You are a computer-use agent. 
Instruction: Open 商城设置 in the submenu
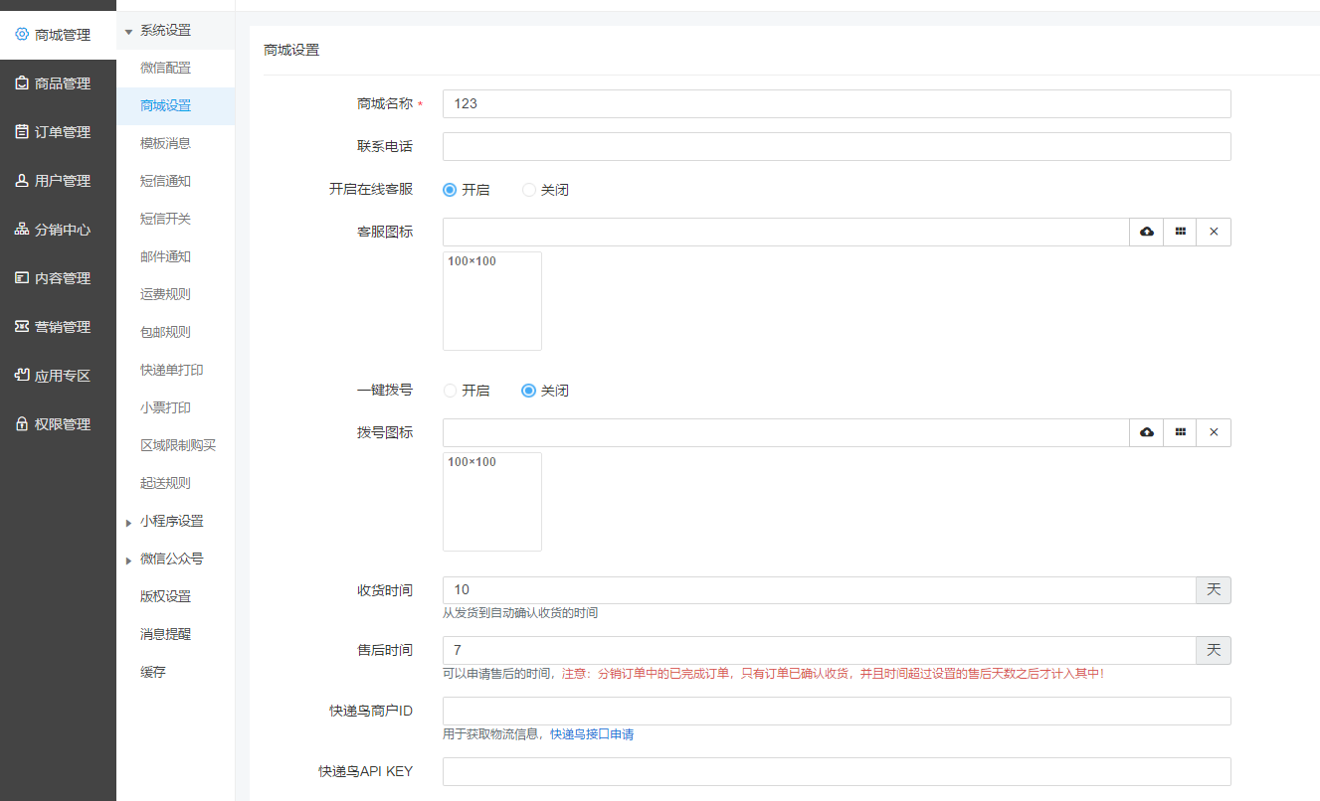click(166, 105)
